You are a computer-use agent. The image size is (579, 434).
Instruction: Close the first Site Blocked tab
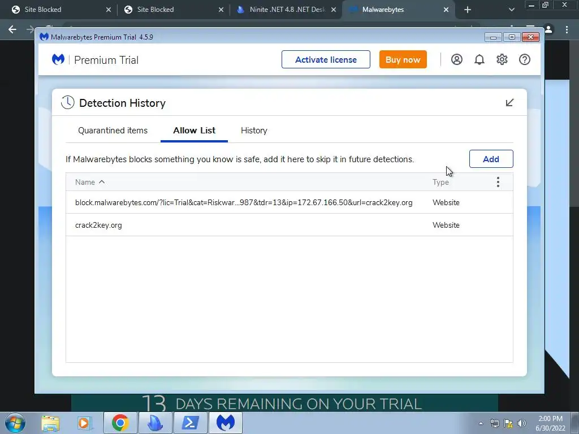click(x=108, y=10)
